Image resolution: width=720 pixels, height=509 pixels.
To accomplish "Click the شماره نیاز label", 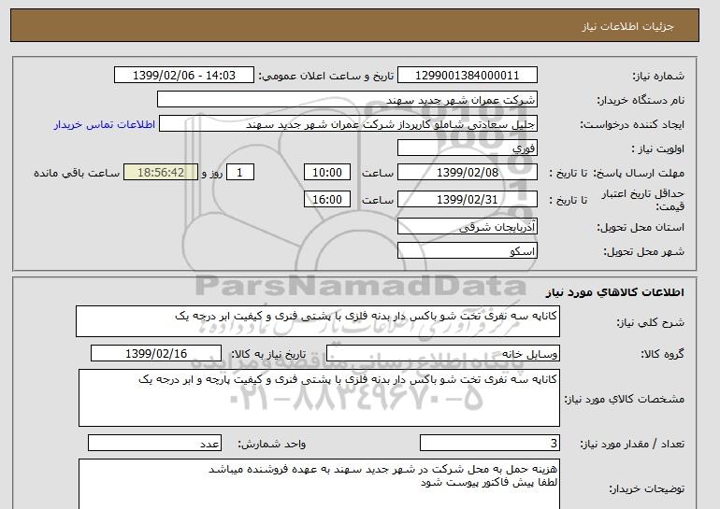I will click(658, 76).
